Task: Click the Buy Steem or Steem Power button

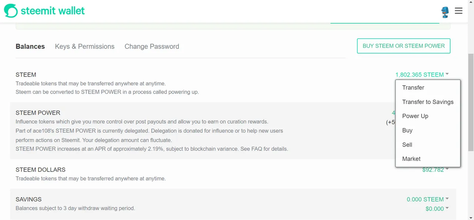Action: coord(403,46)
